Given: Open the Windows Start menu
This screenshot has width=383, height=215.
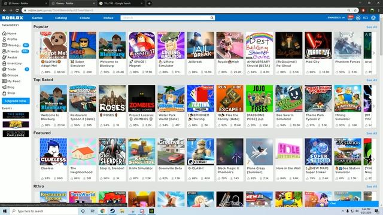Looking at the screenshot, I should click(4, 211).
